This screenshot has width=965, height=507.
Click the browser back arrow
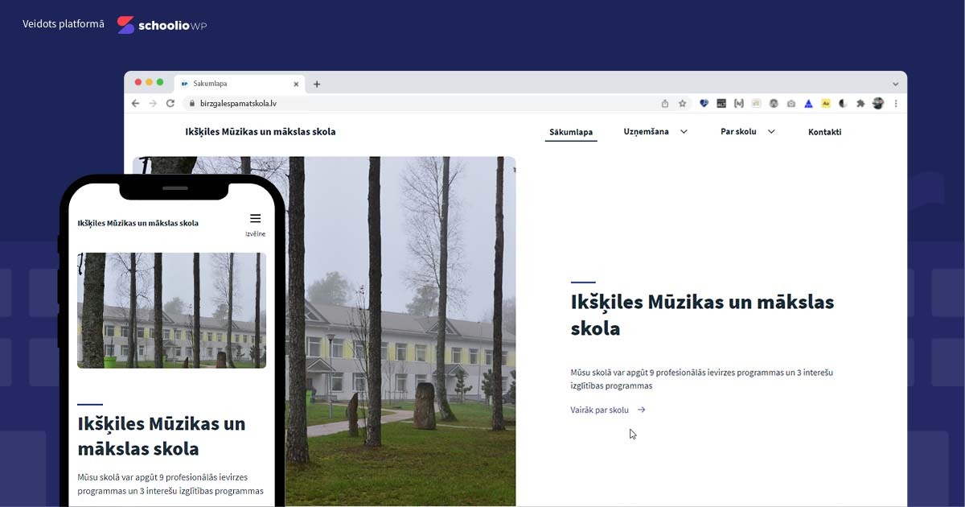[135, 104]
